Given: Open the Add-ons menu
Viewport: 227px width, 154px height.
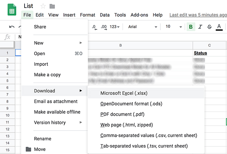Looking at the screenshot, I should [139, 15].
